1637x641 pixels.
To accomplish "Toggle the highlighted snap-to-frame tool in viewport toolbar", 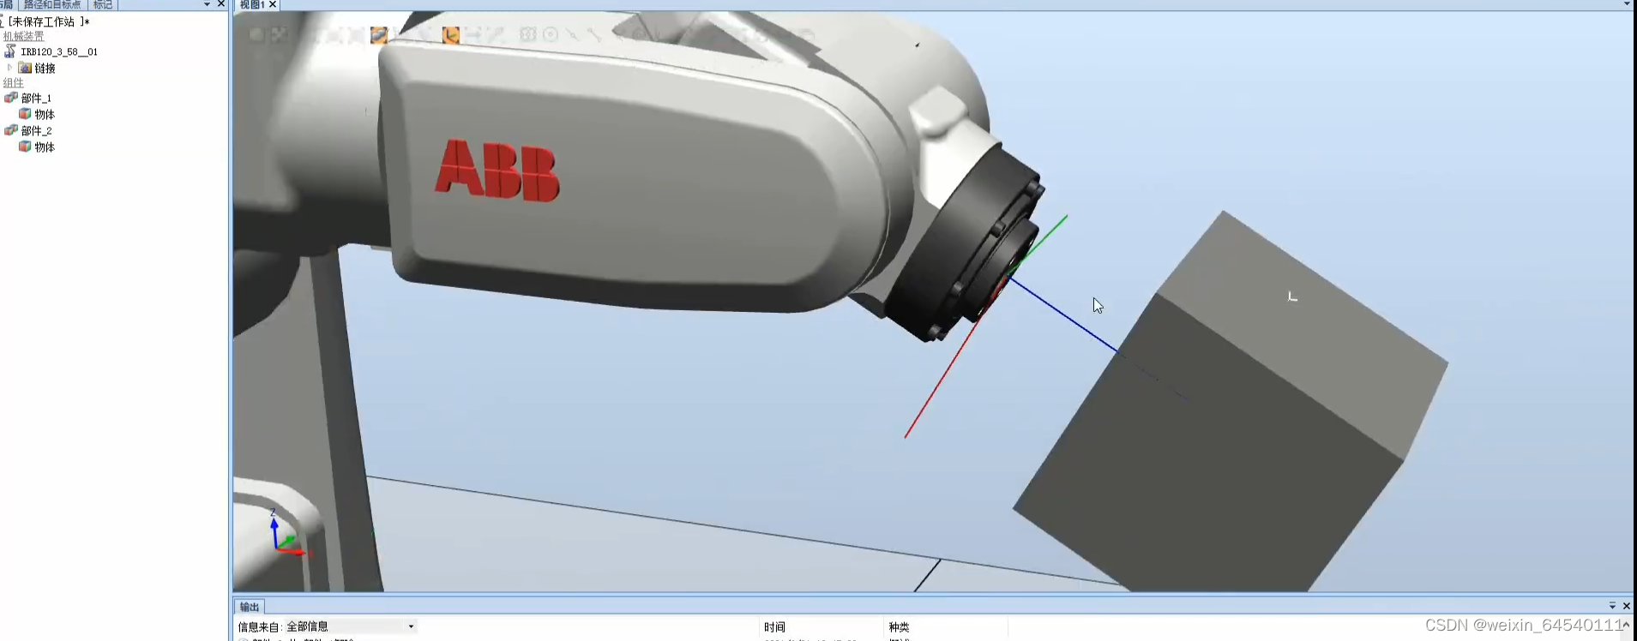I will point(451,35).
